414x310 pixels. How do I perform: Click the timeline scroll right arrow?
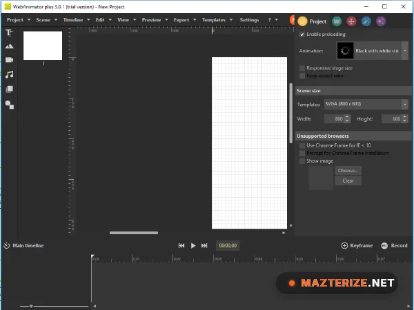coord(408,306)
